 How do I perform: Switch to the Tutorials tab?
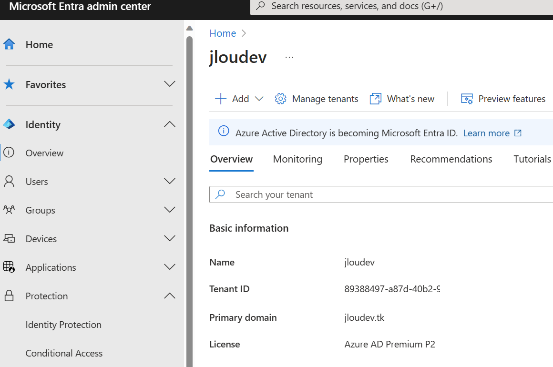tap(532, 159)
